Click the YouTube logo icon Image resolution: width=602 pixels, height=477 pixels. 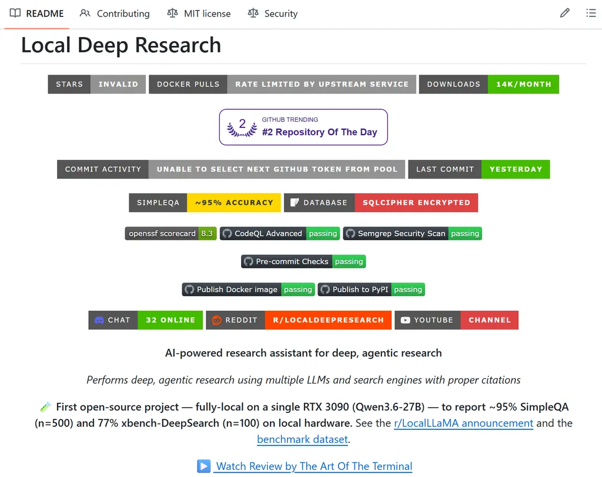(406, 320)
